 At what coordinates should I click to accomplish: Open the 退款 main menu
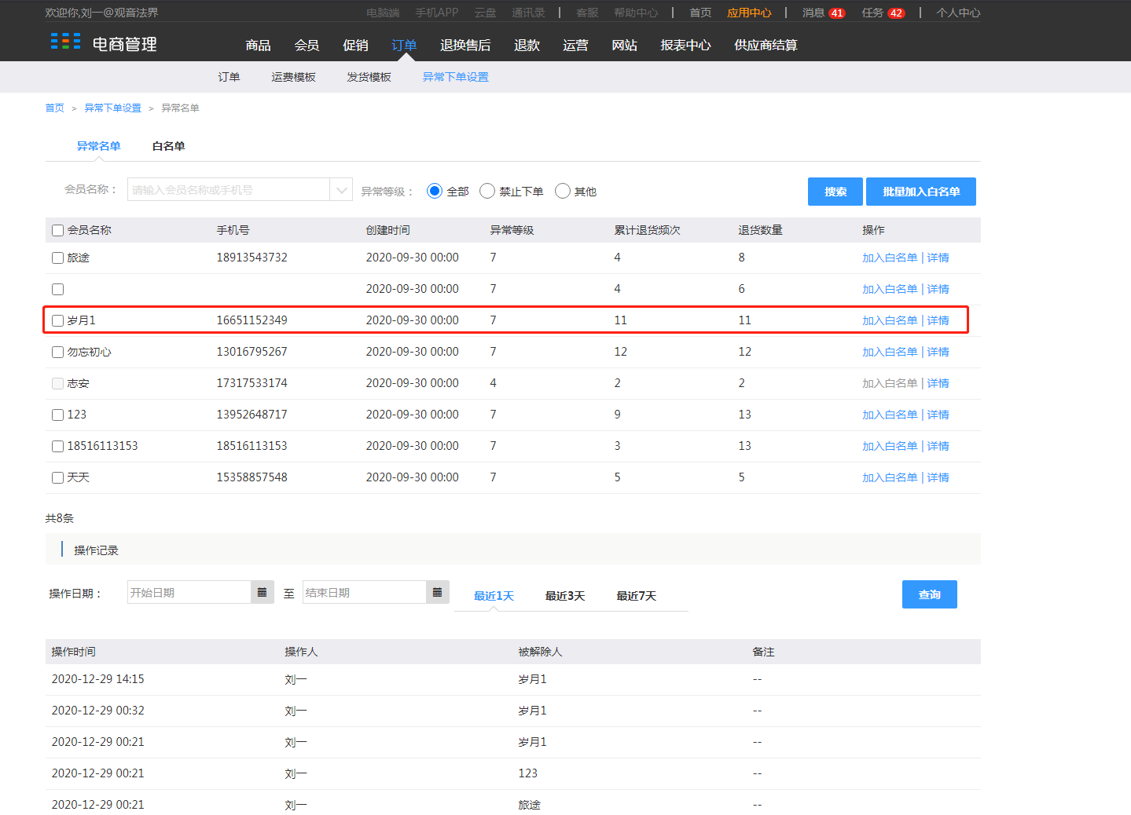527,46
